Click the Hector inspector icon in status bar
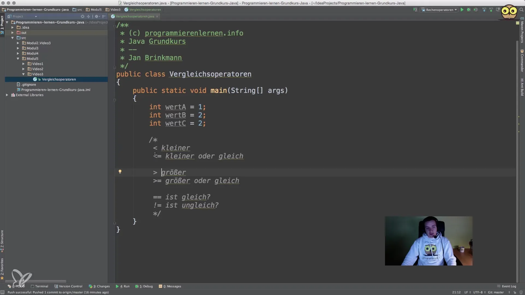Viewport: 525px width, 295px height. click(521, 292)
